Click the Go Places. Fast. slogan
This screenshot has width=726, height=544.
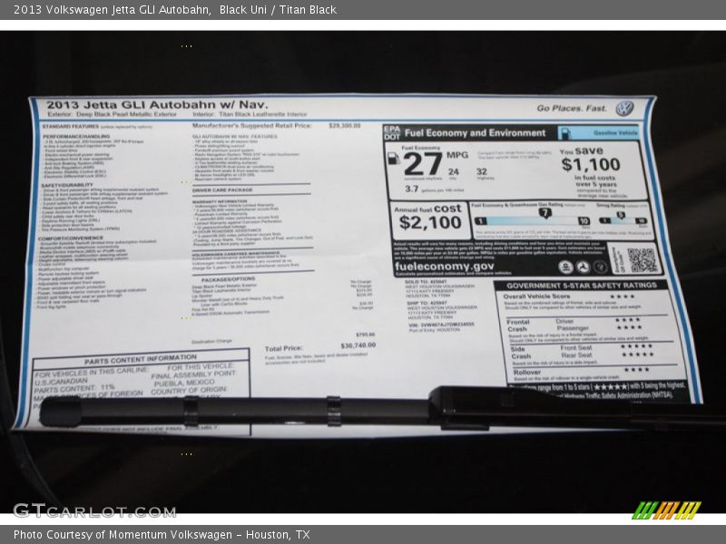571,108
